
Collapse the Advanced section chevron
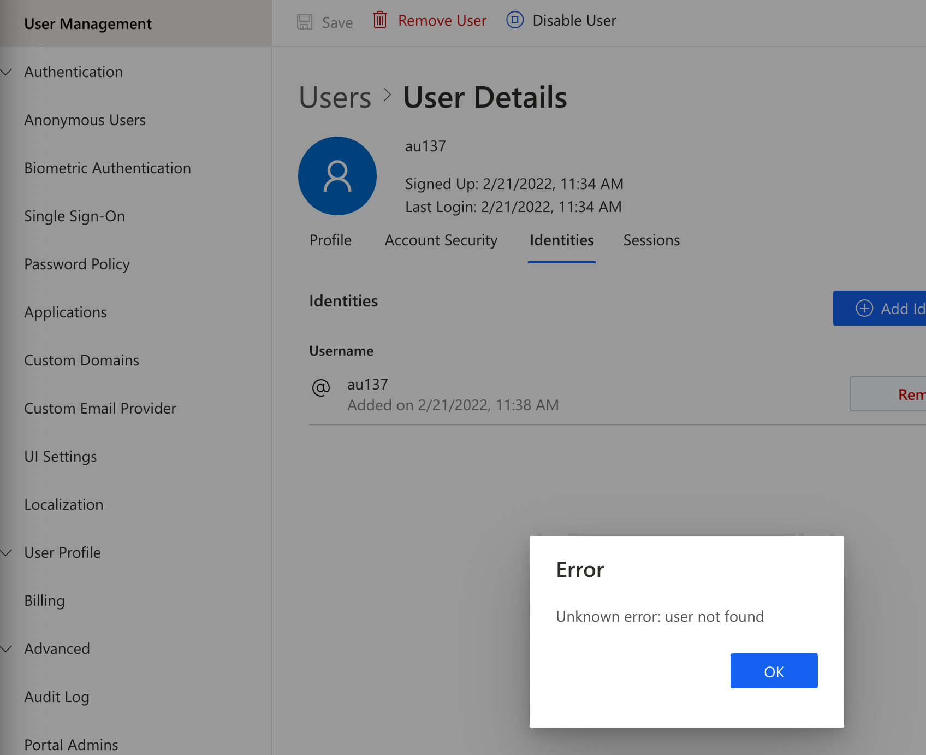[x=7, y=648]
